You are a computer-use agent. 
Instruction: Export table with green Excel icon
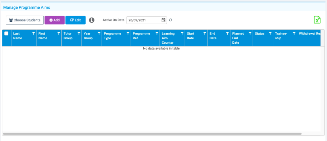coord(317,20)
